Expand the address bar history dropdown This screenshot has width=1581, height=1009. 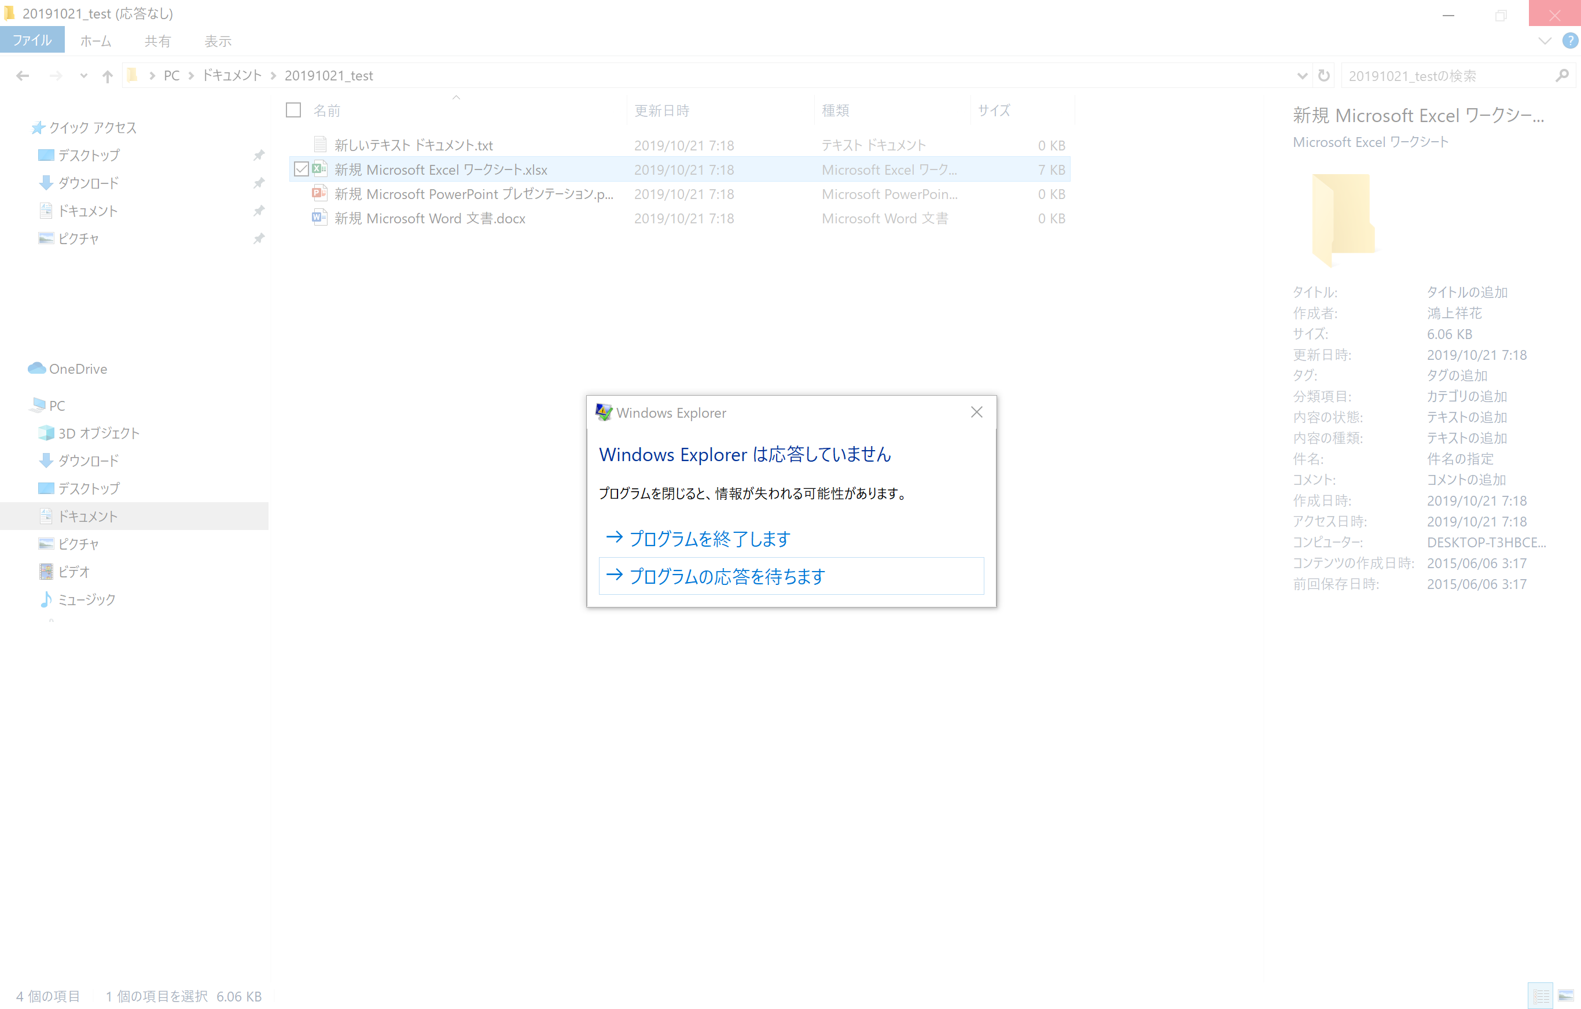pyautogui.click(x=1302, y=76)
